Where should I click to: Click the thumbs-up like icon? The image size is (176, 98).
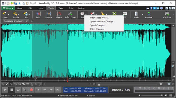point(148,8)
